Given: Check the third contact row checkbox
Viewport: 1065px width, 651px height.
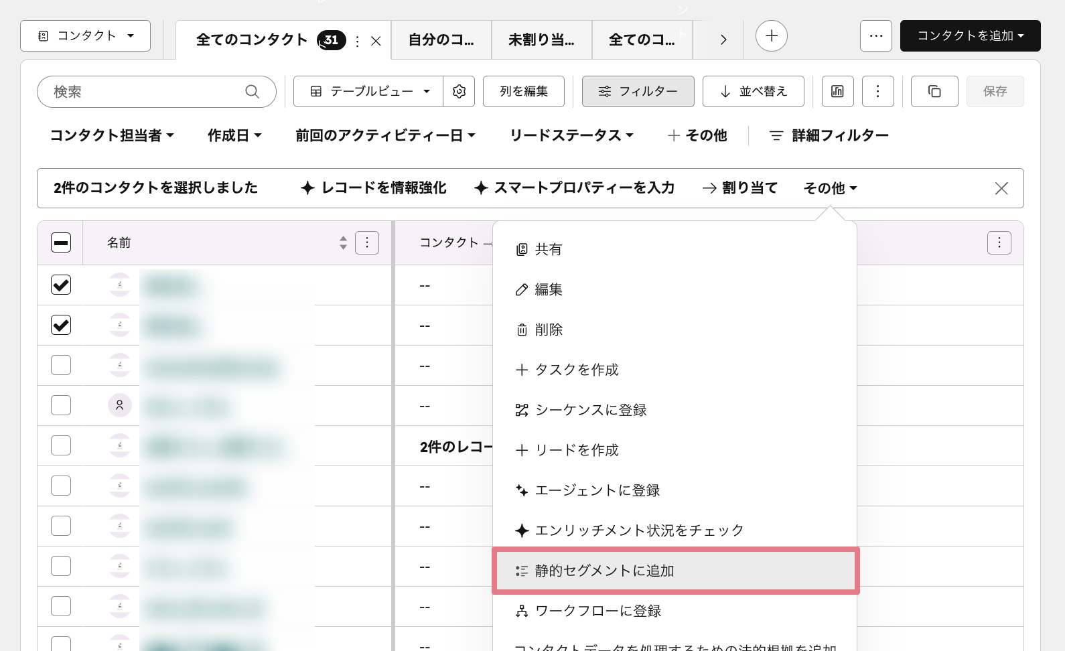Looking at the screenshot, I should click(x=61, y=366).
